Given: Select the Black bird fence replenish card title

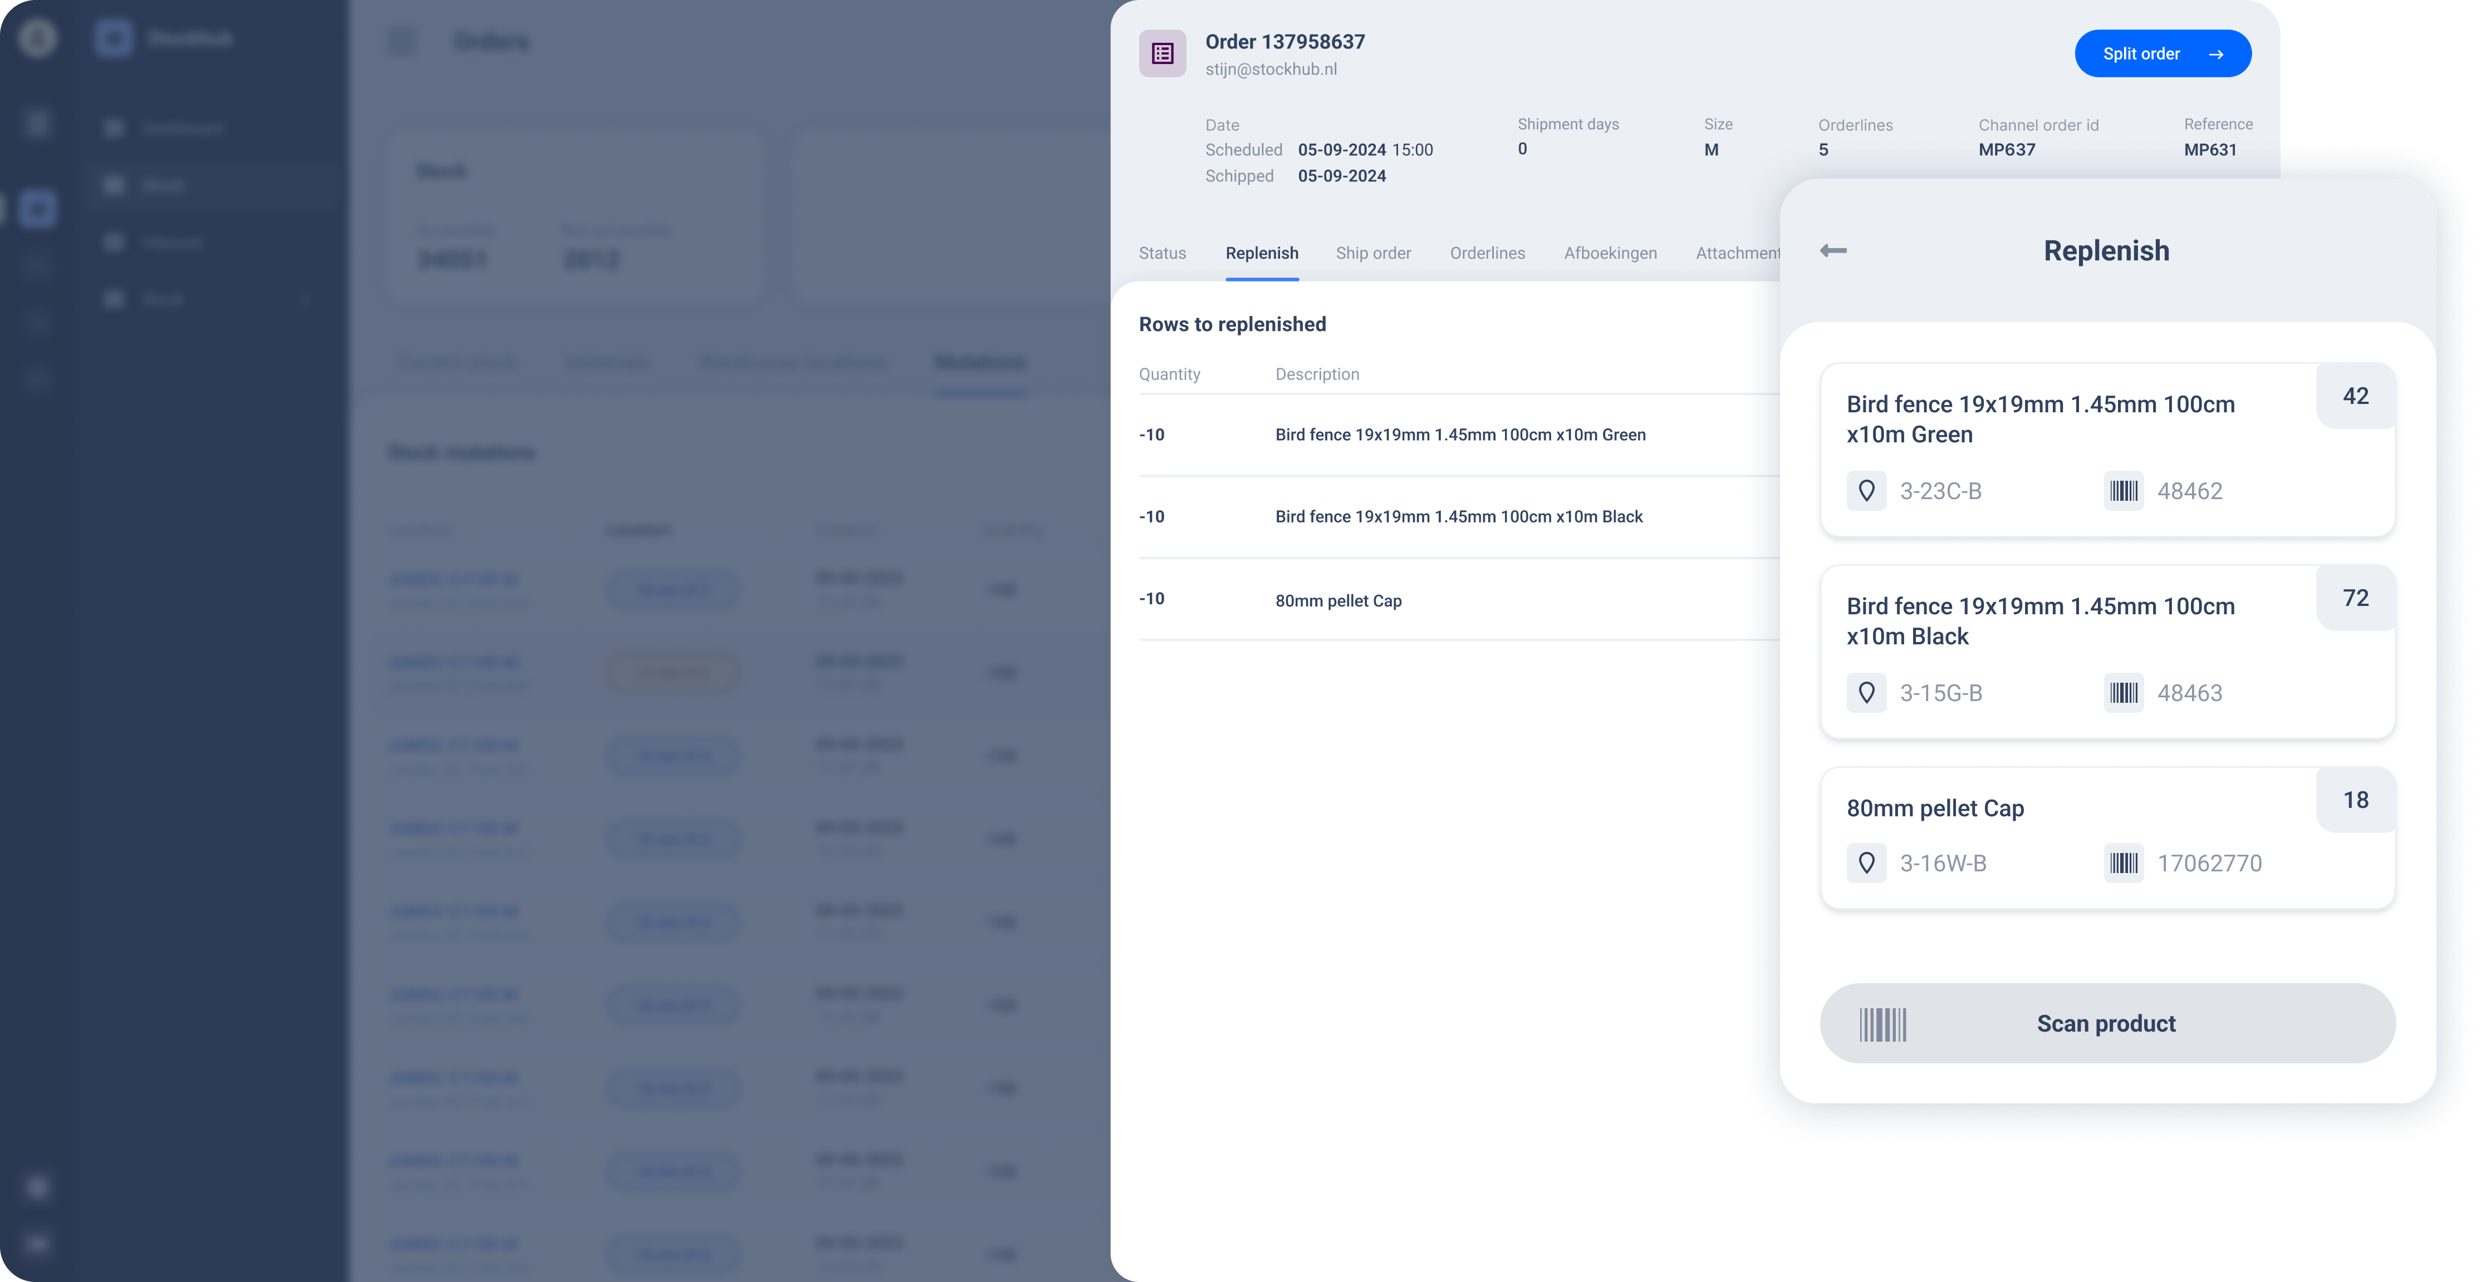Looking at the screenshot, I should [2040, 622].
